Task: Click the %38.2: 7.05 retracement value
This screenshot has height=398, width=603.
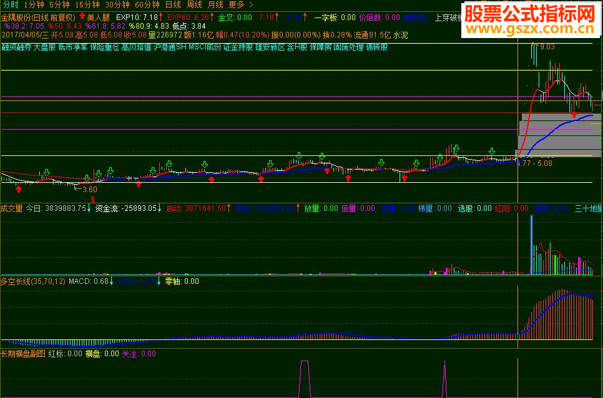Action: coord(24,26)
